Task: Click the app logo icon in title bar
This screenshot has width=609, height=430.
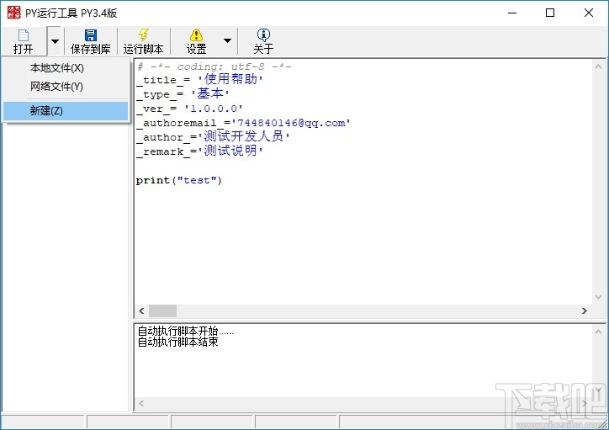Action: (x=13, y=13)
